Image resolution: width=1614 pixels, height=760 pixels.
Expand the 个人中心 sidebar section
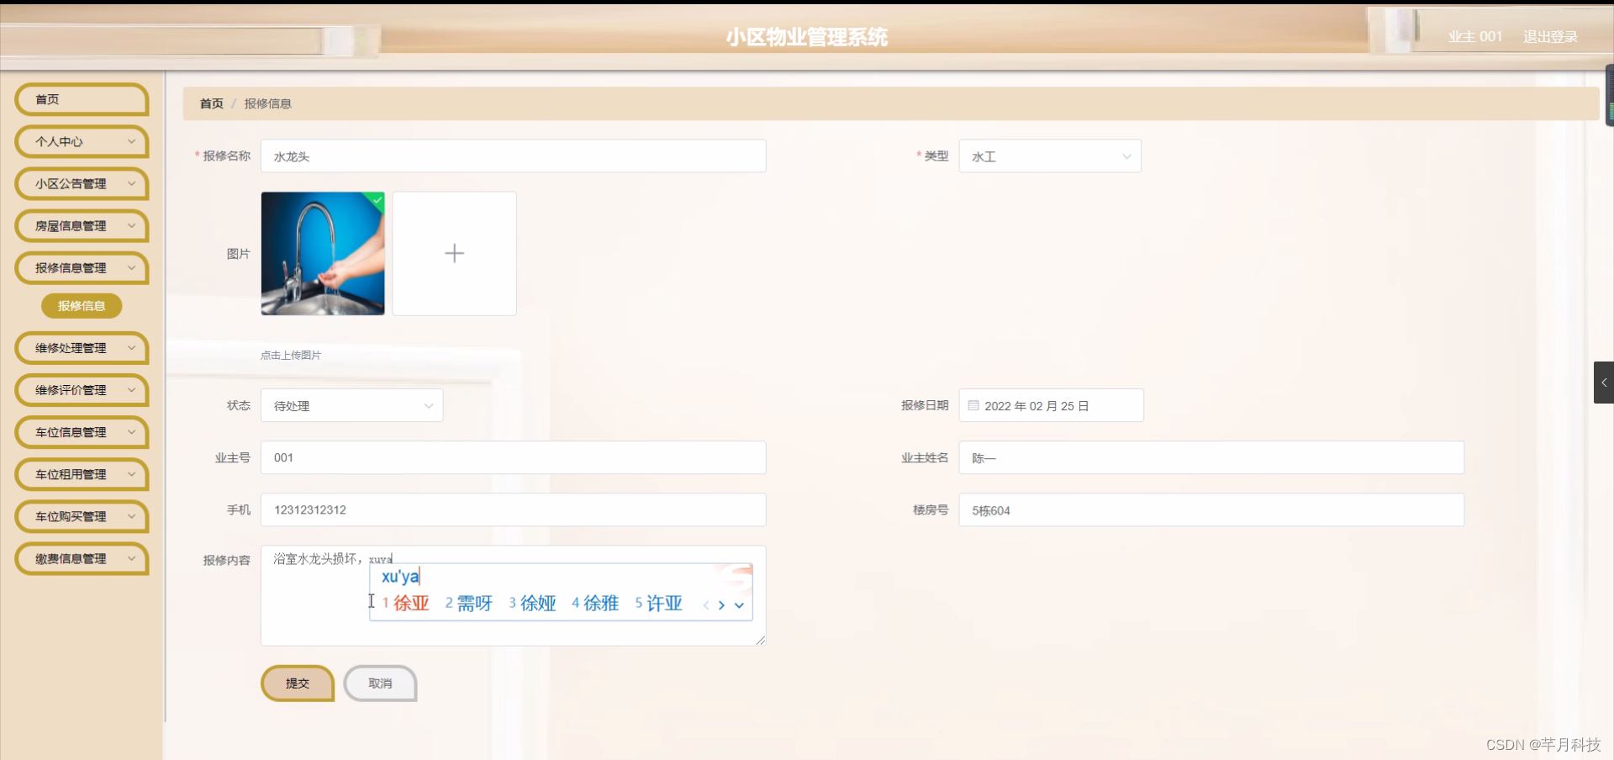point(81,141)
